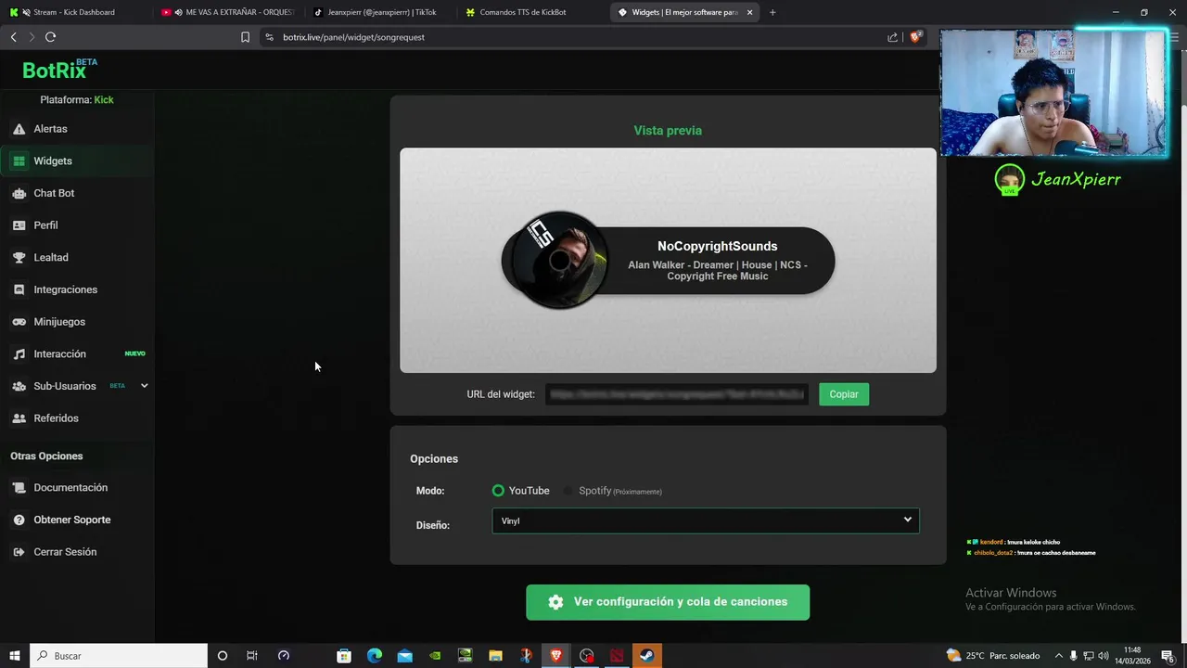Click the BotRix logo
1187x668 pixels.
point(59,70)
